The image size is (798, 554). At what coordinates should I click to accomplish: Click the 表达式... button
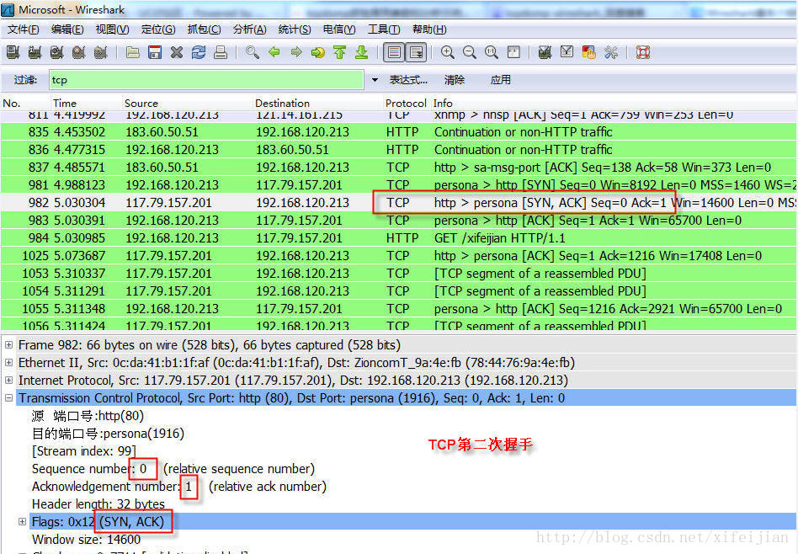pyautogui.click(x=408, y=80)
